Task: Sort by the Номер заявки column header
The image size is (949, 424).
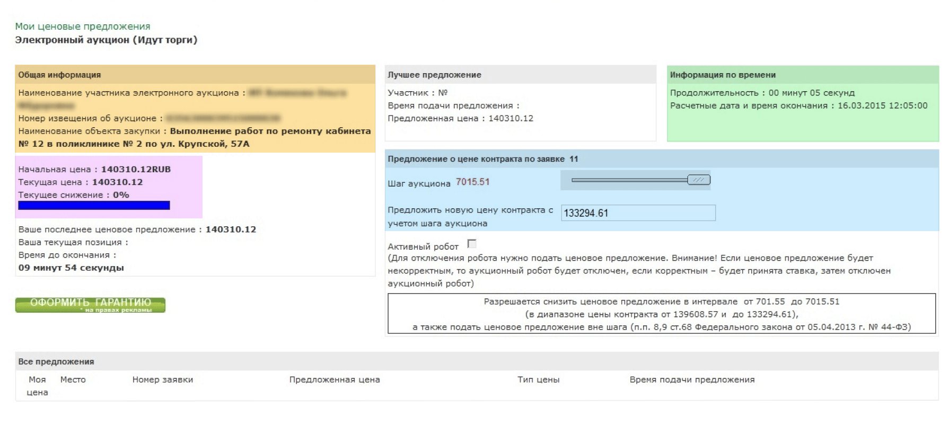Action: click(162, 379)
